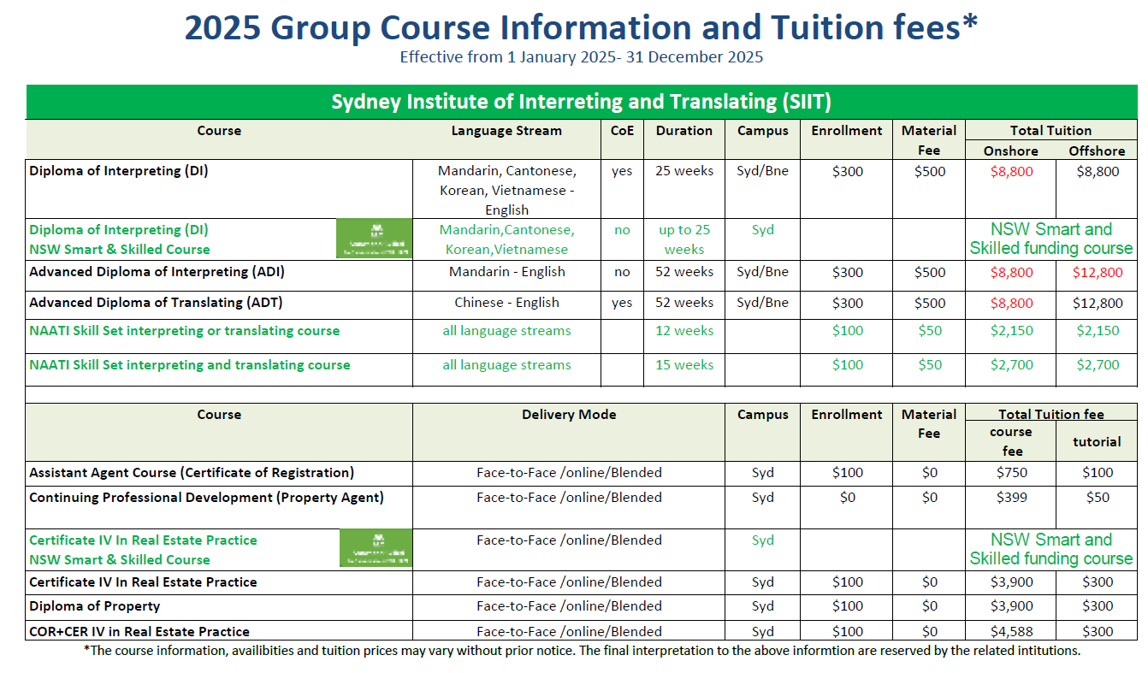
Task: Click the "Total Tuition fee" header in the lower table
Action: (x=1050, y=415)
